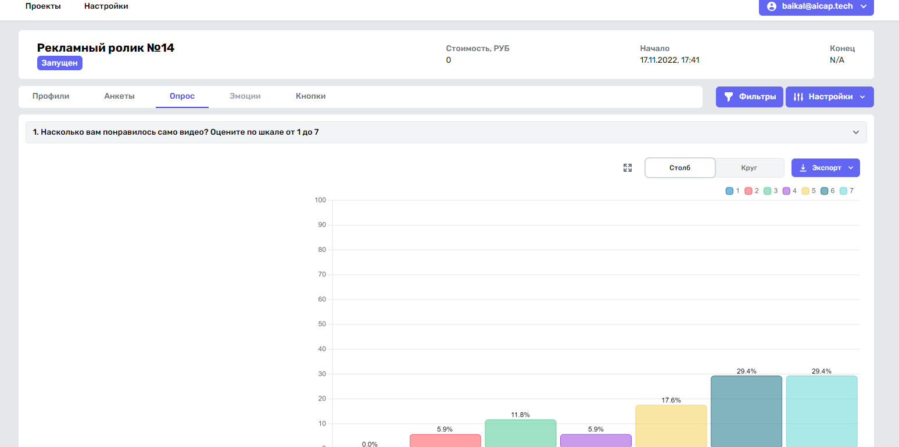
Task: Switch chart view to Столб
Action: [x=680, y=168]
